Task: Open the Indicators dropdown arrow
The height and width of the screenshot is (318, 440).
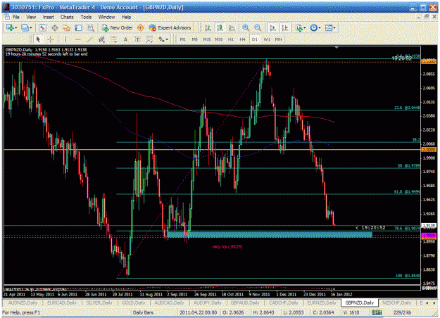Action: [x=305, y=27]
